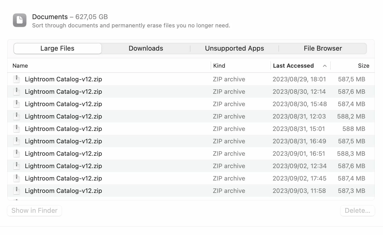
Task: Click the date 2023/09/02, 17:45
Action: coord(299,178)
